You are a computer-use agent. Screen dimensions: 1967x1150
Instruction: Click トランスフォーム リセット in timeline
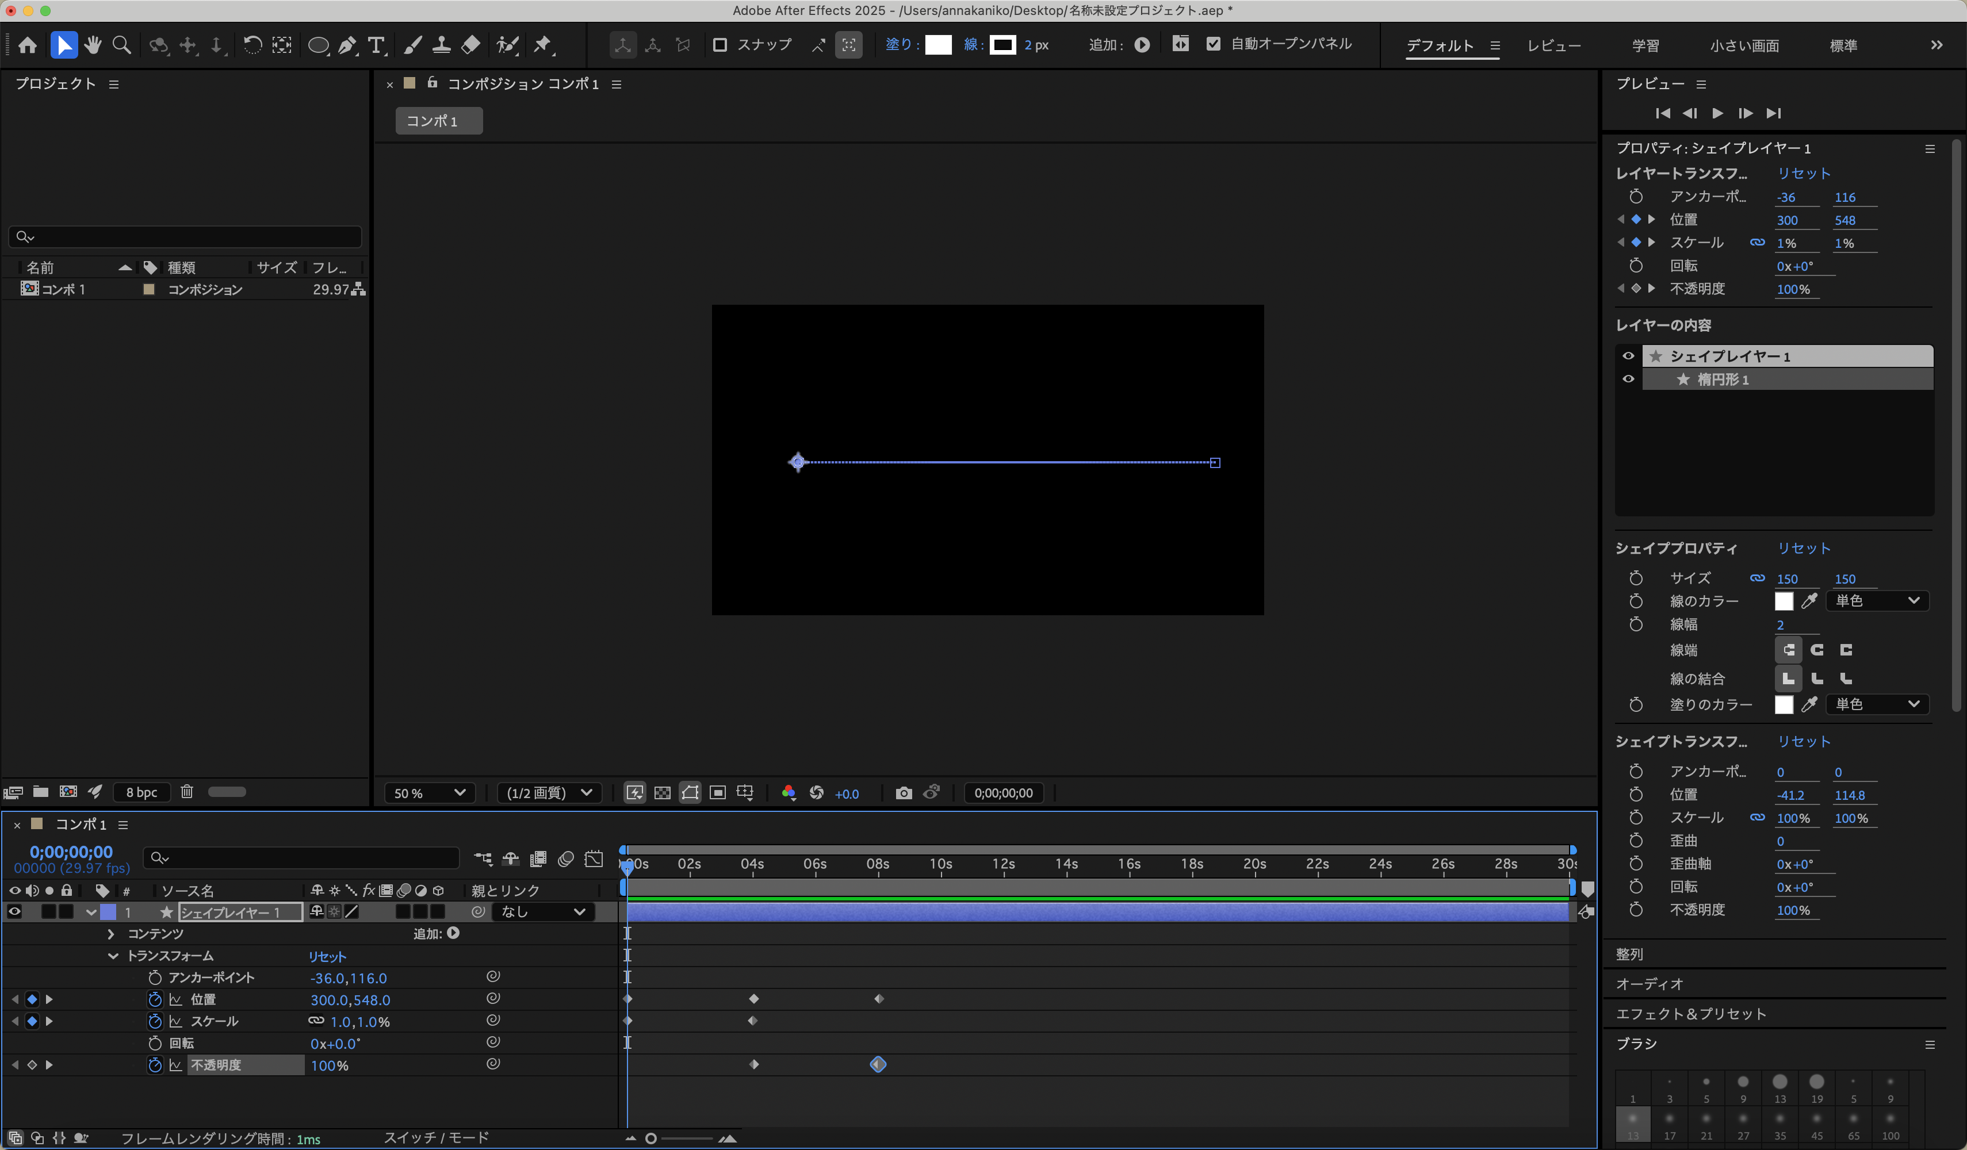[x=327, y=957]
